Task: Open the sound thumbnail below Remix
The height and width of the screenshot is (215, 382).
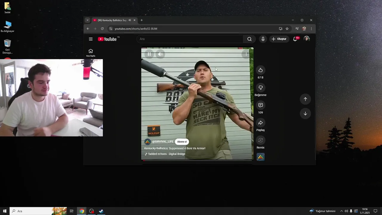Action: (261, 157)
